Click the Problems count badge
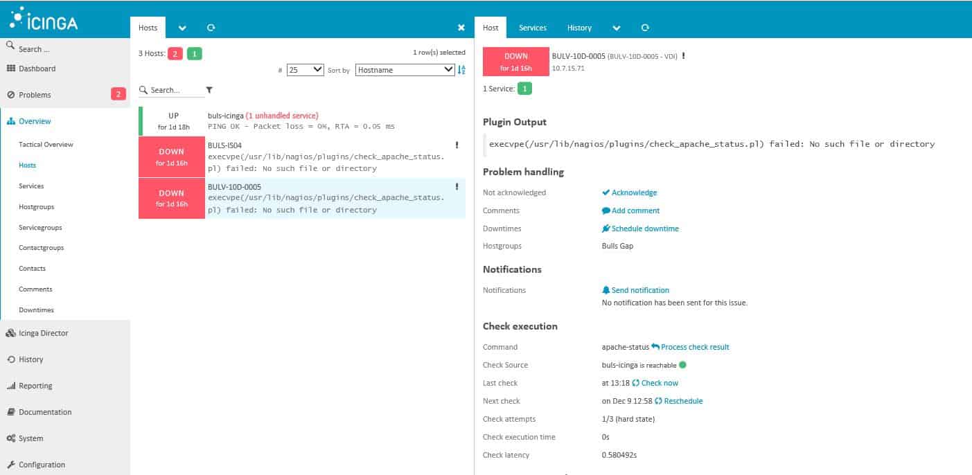Image resolution: width=972 pixels, height=475 pixels. click(118, 94)
